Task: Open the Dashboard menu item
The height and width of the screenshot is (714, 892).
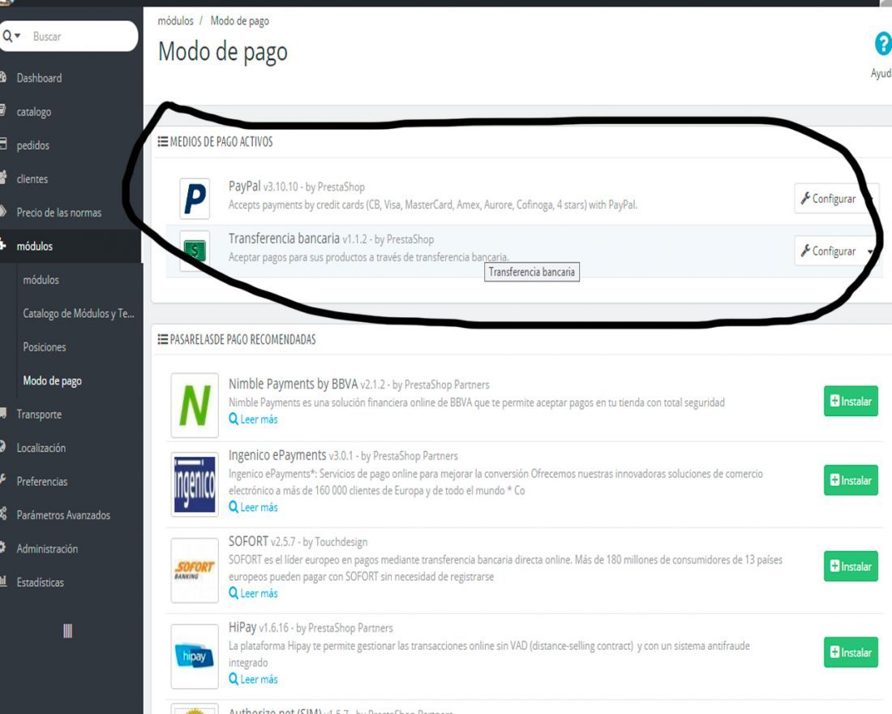Action: (x=39, y=78)
